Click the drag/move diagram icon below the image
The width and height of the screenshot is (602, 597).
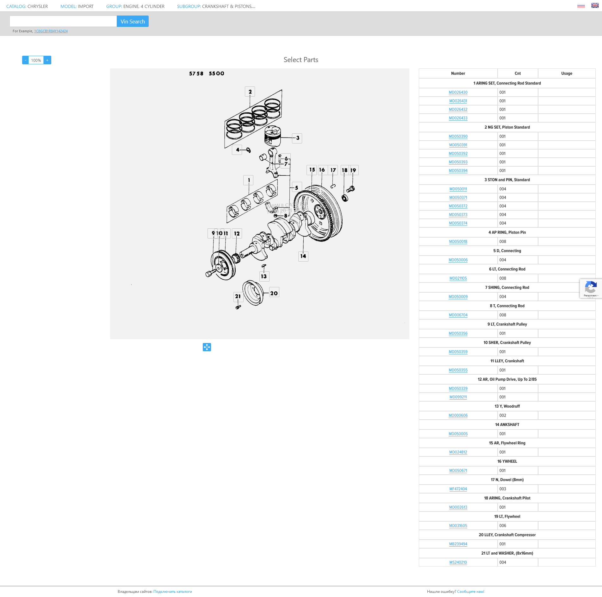(x=207, y=347)
